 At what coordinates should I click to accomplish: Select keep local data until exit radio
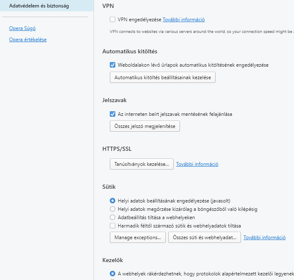[x=112, y=209]
